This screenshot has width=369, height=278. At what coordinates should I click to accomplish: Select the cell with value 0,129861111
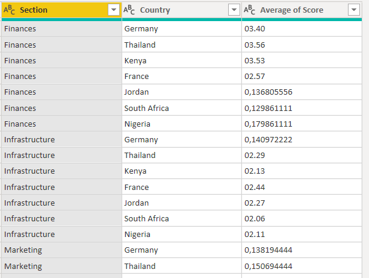[x=302, y=108]
